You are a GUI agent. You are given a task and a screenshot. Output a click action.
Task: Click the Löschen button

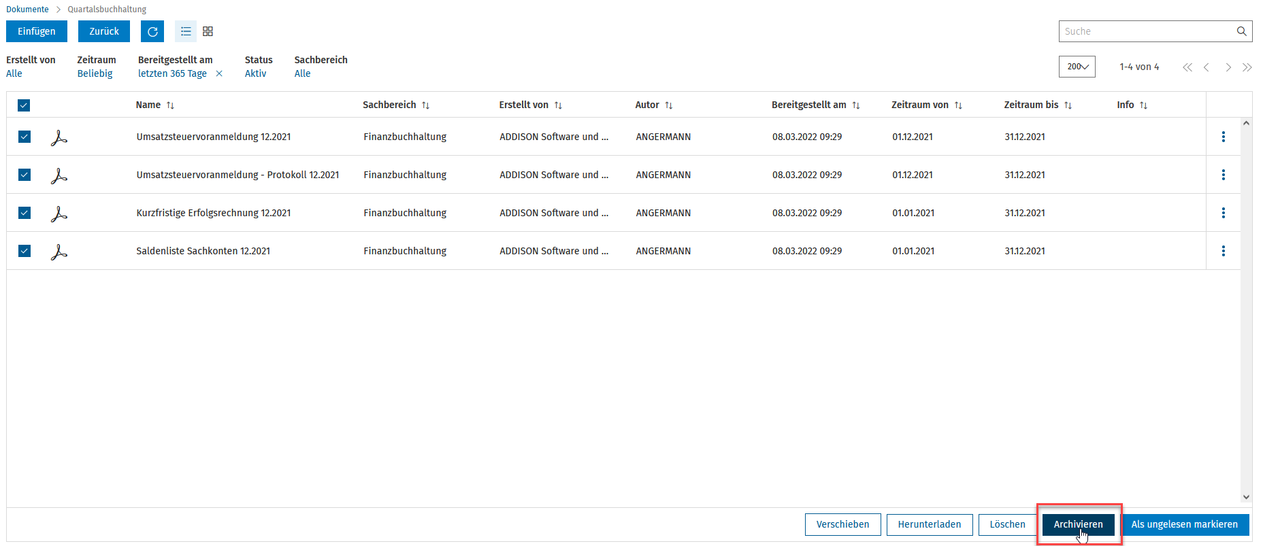(x=1008, y=524)
